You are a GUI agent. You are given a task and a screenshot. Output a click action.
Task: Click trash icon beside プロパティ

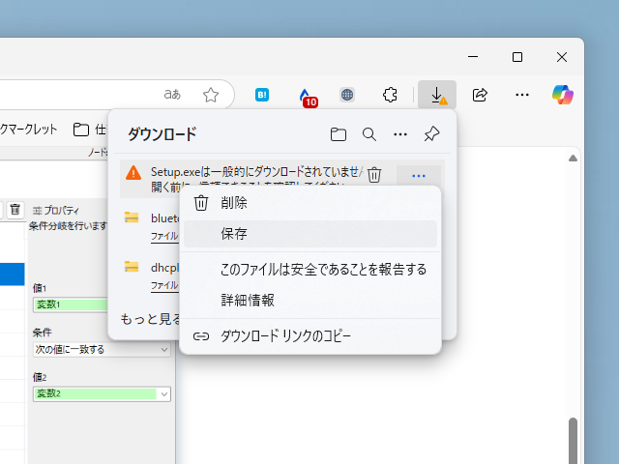coord(15,209)
